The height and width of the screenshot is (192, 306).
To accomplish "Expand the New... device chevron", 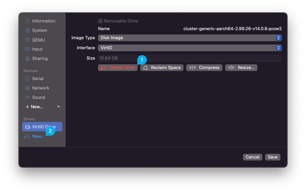I will tap(58, 107).
